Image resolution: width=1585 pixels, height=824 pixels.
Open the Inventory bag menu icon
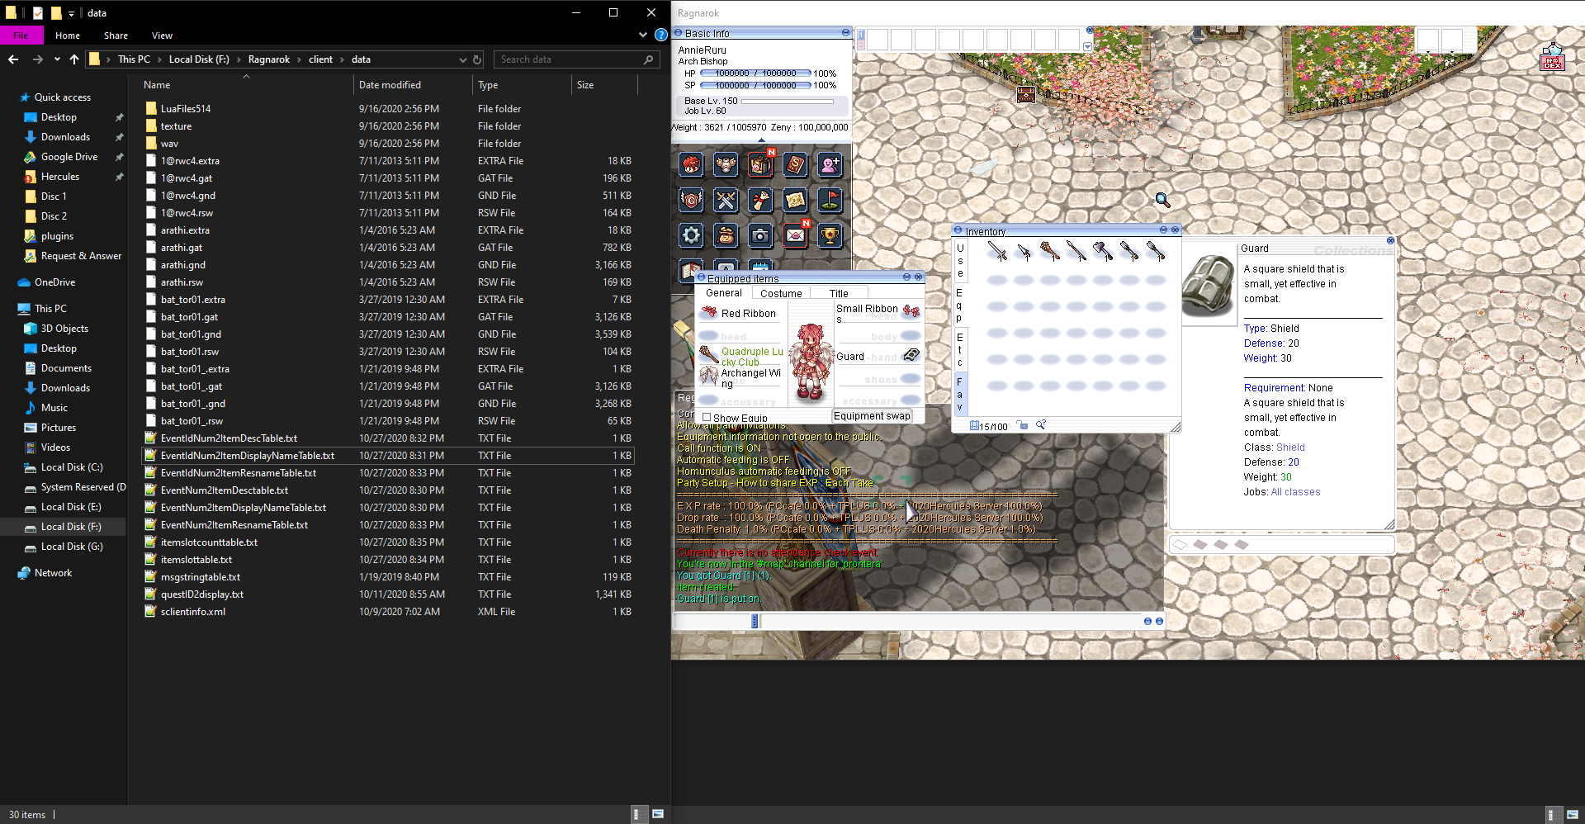click(760, 165)
